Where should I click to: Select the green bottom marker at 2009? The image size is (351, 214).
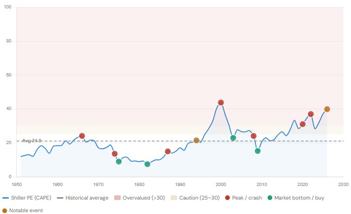tap(258, 151)
